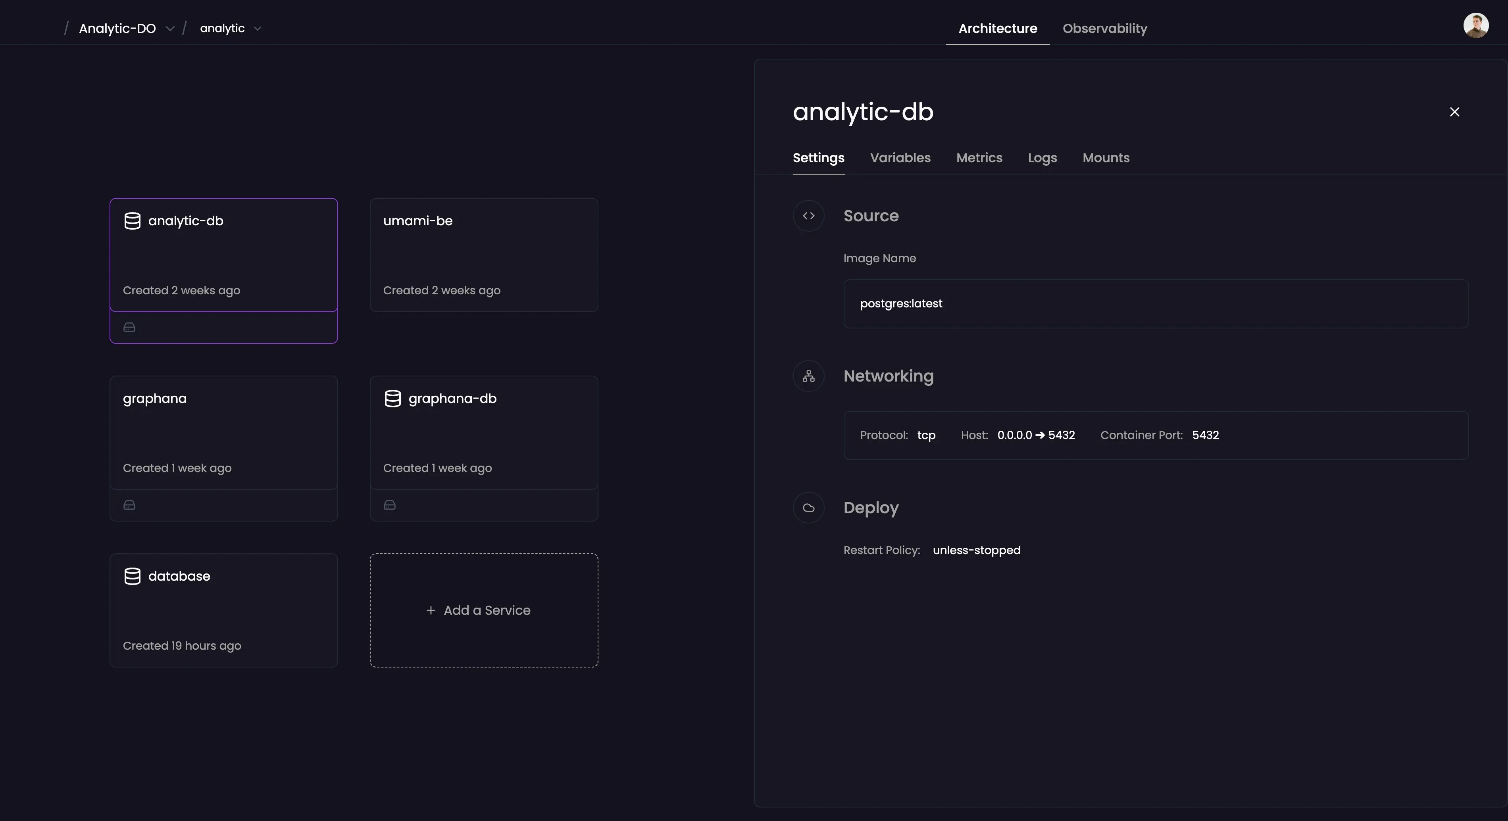Image resolution: width=1508 pixels, height=821 pixels.
Task: Open the Variables tab for analytic-db
Action: [900, 158]
